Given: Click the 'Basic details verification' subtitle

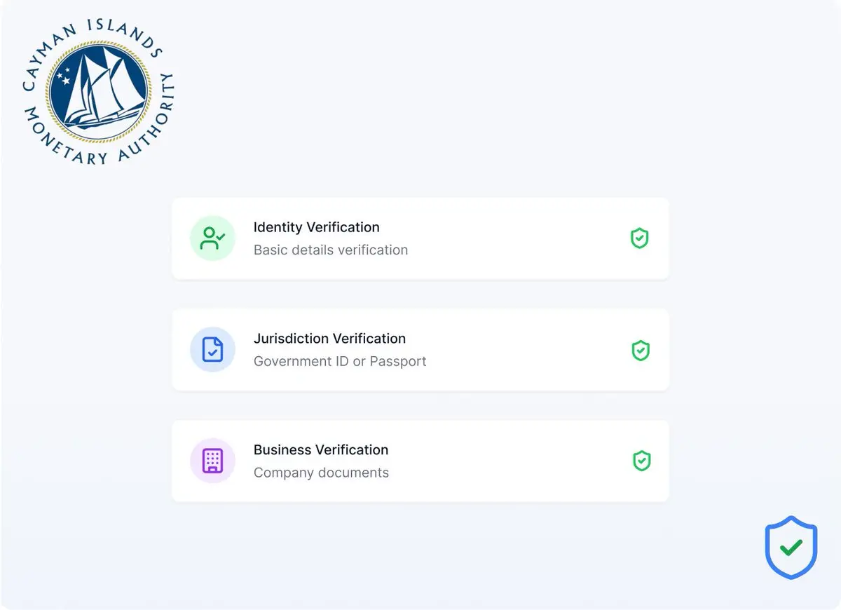Looking at the screenshot, I should point(331,250).
